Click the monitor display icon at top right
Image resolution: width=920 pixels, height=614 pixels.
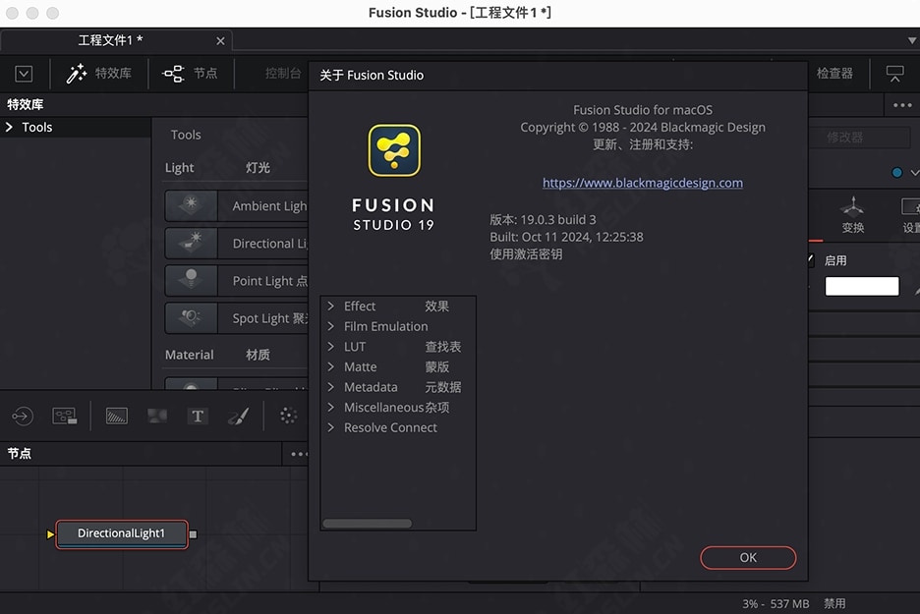coord(894,74)
